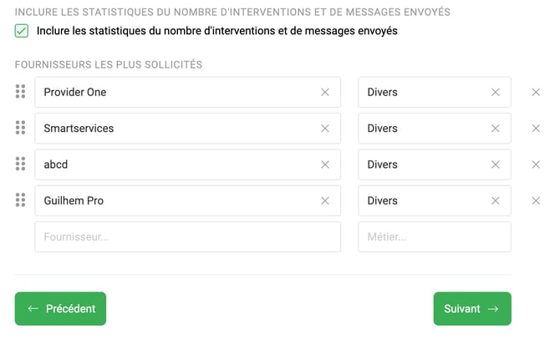The image size is (560, 339).
Task: Clear the Smartservices supplier field
Action: point(325,129)
